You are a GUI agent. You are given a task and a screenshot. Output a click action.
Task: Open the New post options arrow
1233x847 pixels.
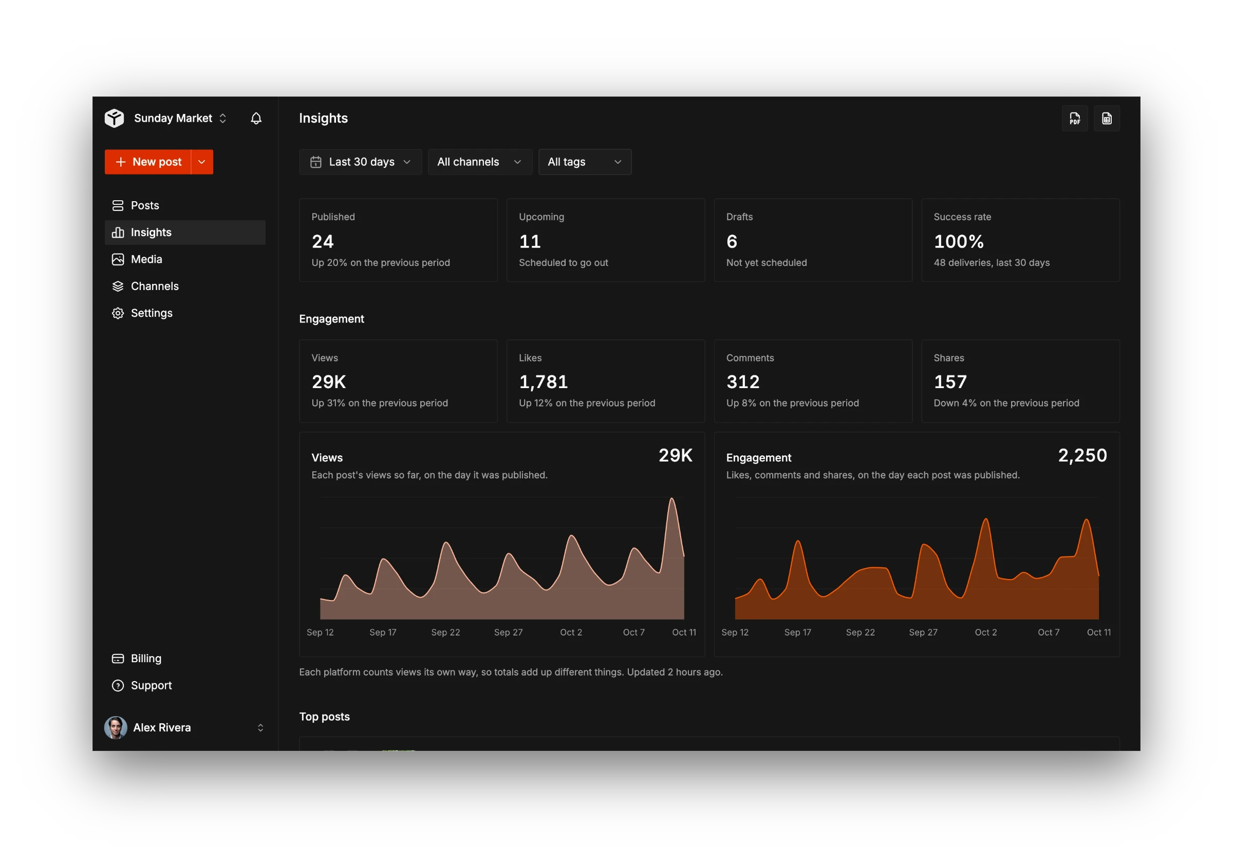(202, 162)
